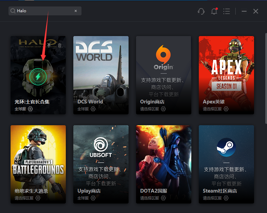Screen dimensions: 267x213
Task: Delete the Halo game card
Action: 60,45
